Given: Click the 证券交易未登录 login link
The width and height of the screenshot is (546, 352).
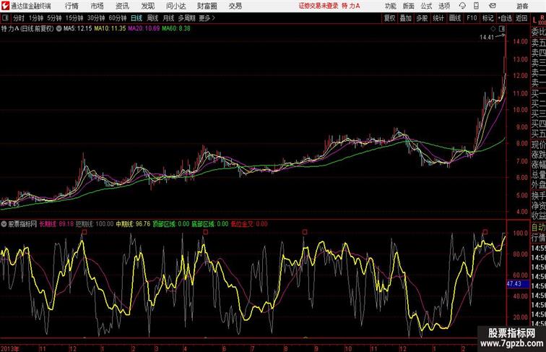Looking at the screenshot, I should click(x=318, y=6).
